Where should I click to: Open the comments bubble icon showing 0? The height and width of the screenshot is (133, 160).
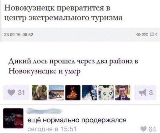(151, 35)
